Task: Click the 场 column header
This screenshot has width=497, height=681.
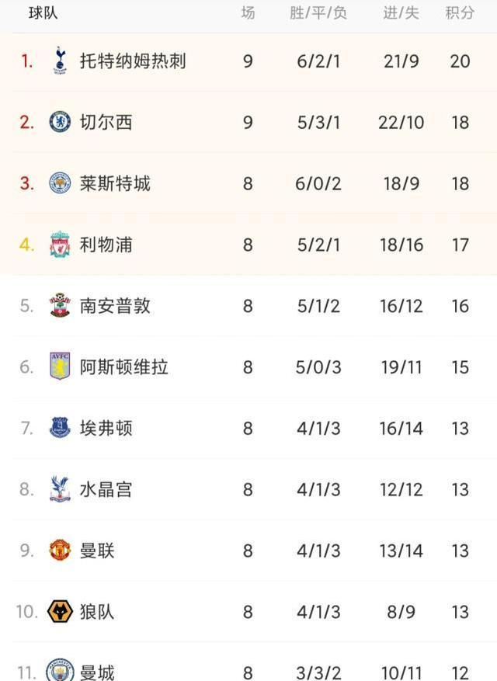Action: pos(248,13)
